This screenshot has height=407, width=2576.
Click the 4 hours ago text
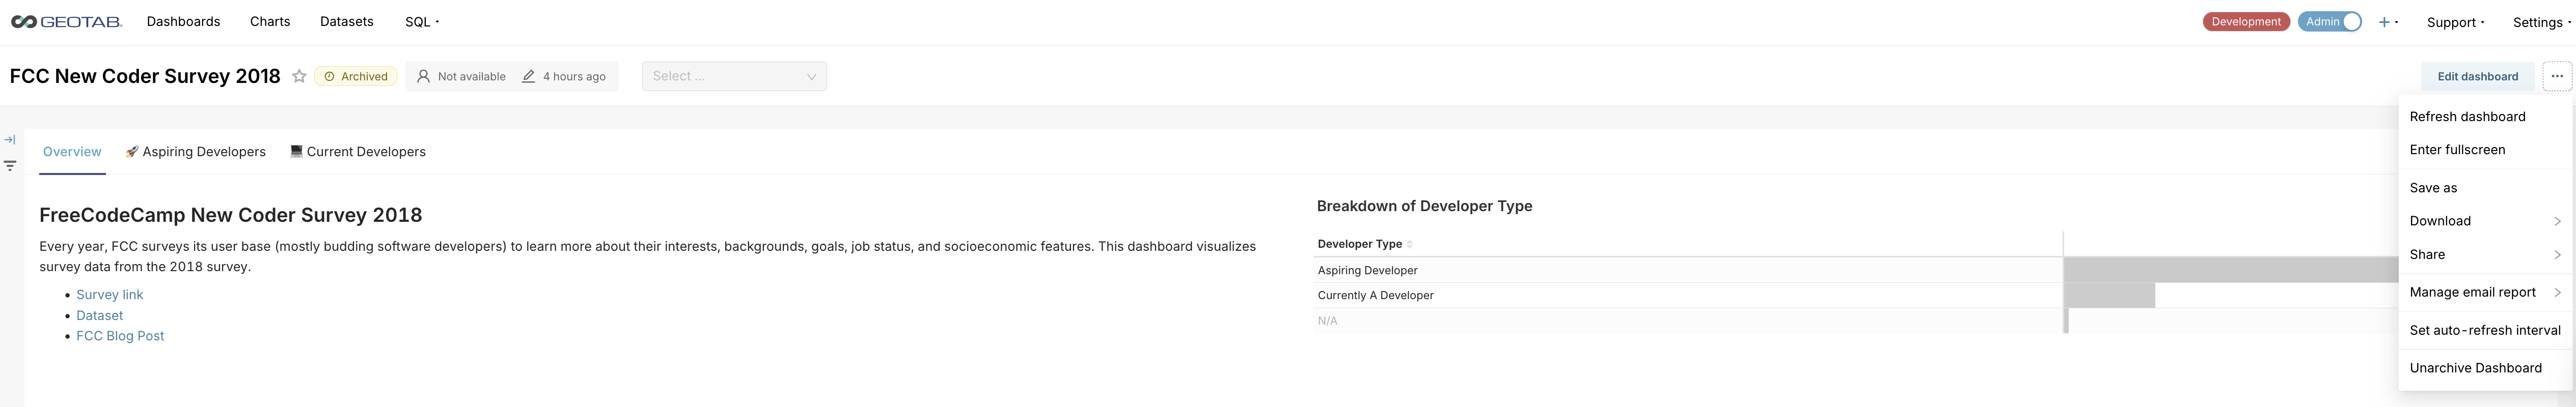click(x=574, y=76)
